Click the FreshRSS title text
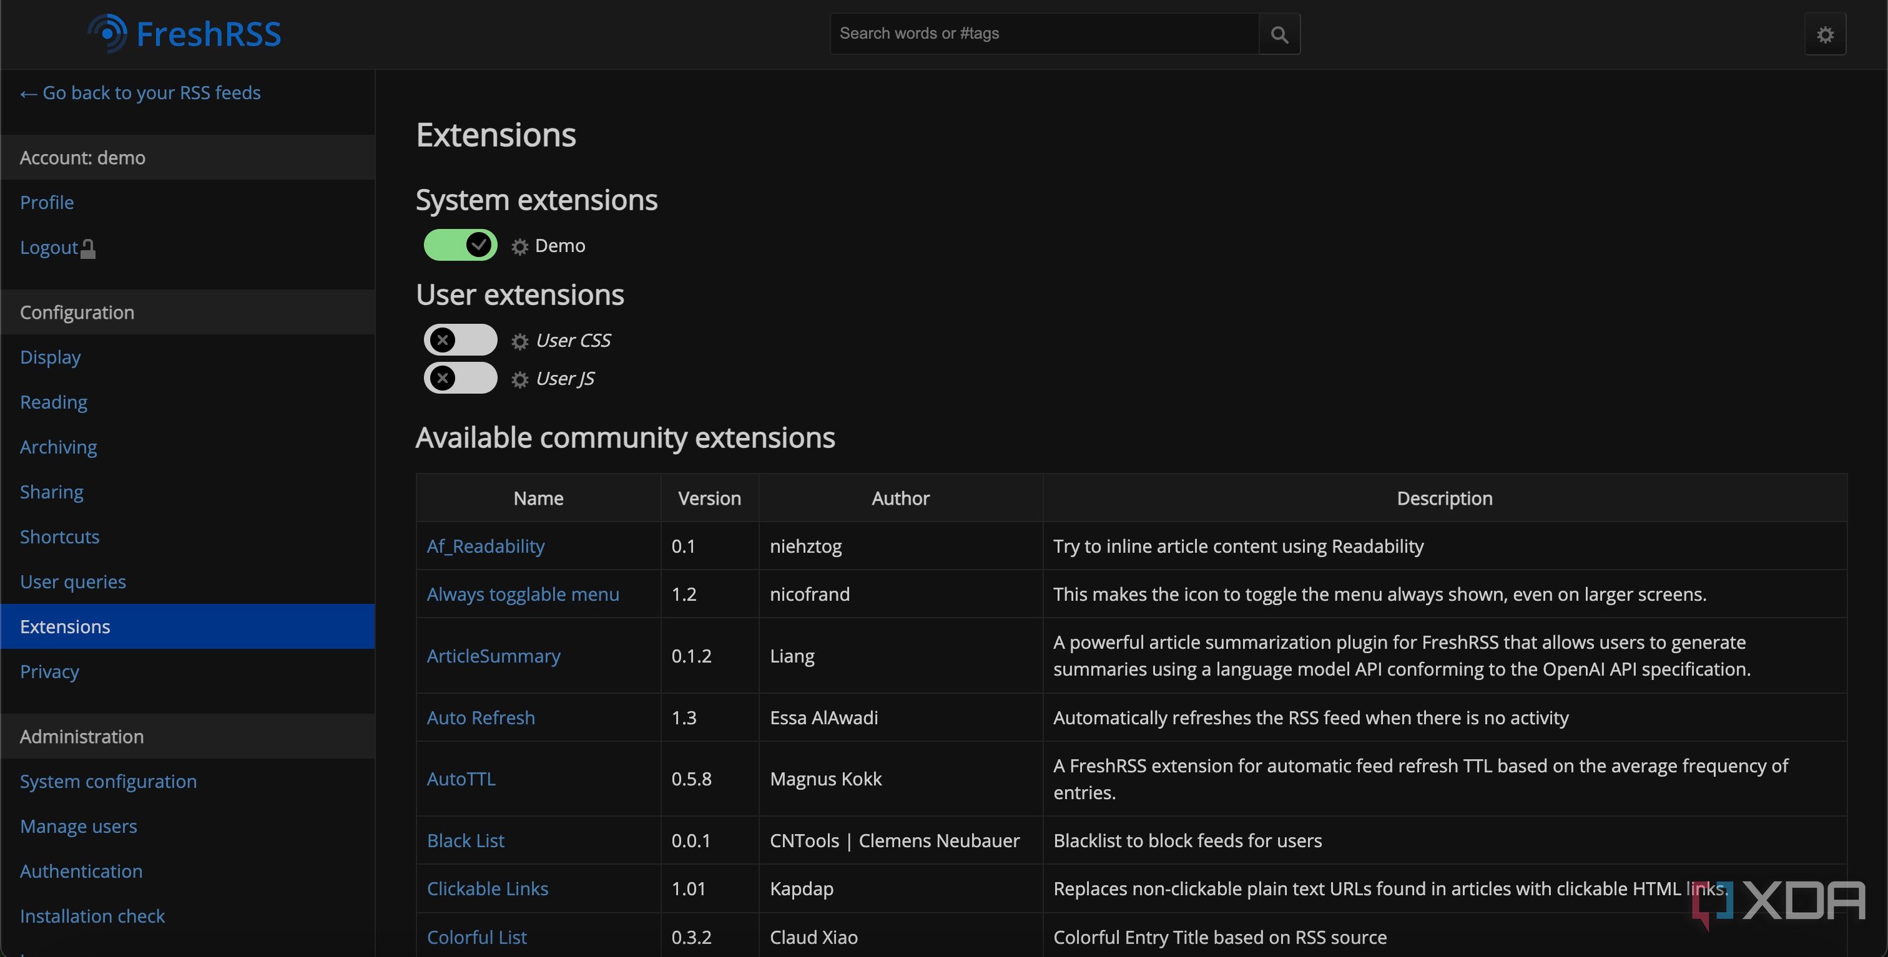Viewport: 1888px width, 957px height. tap(208, 34)
